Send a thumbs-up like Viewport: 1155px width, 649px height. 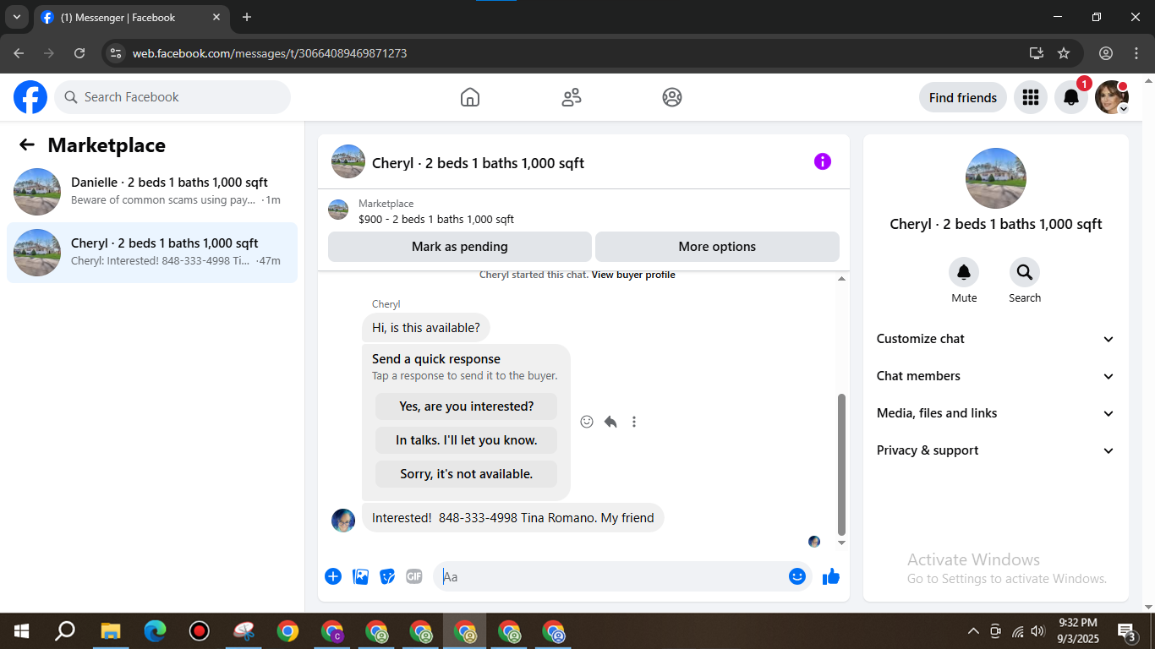(x=831, y=576)
